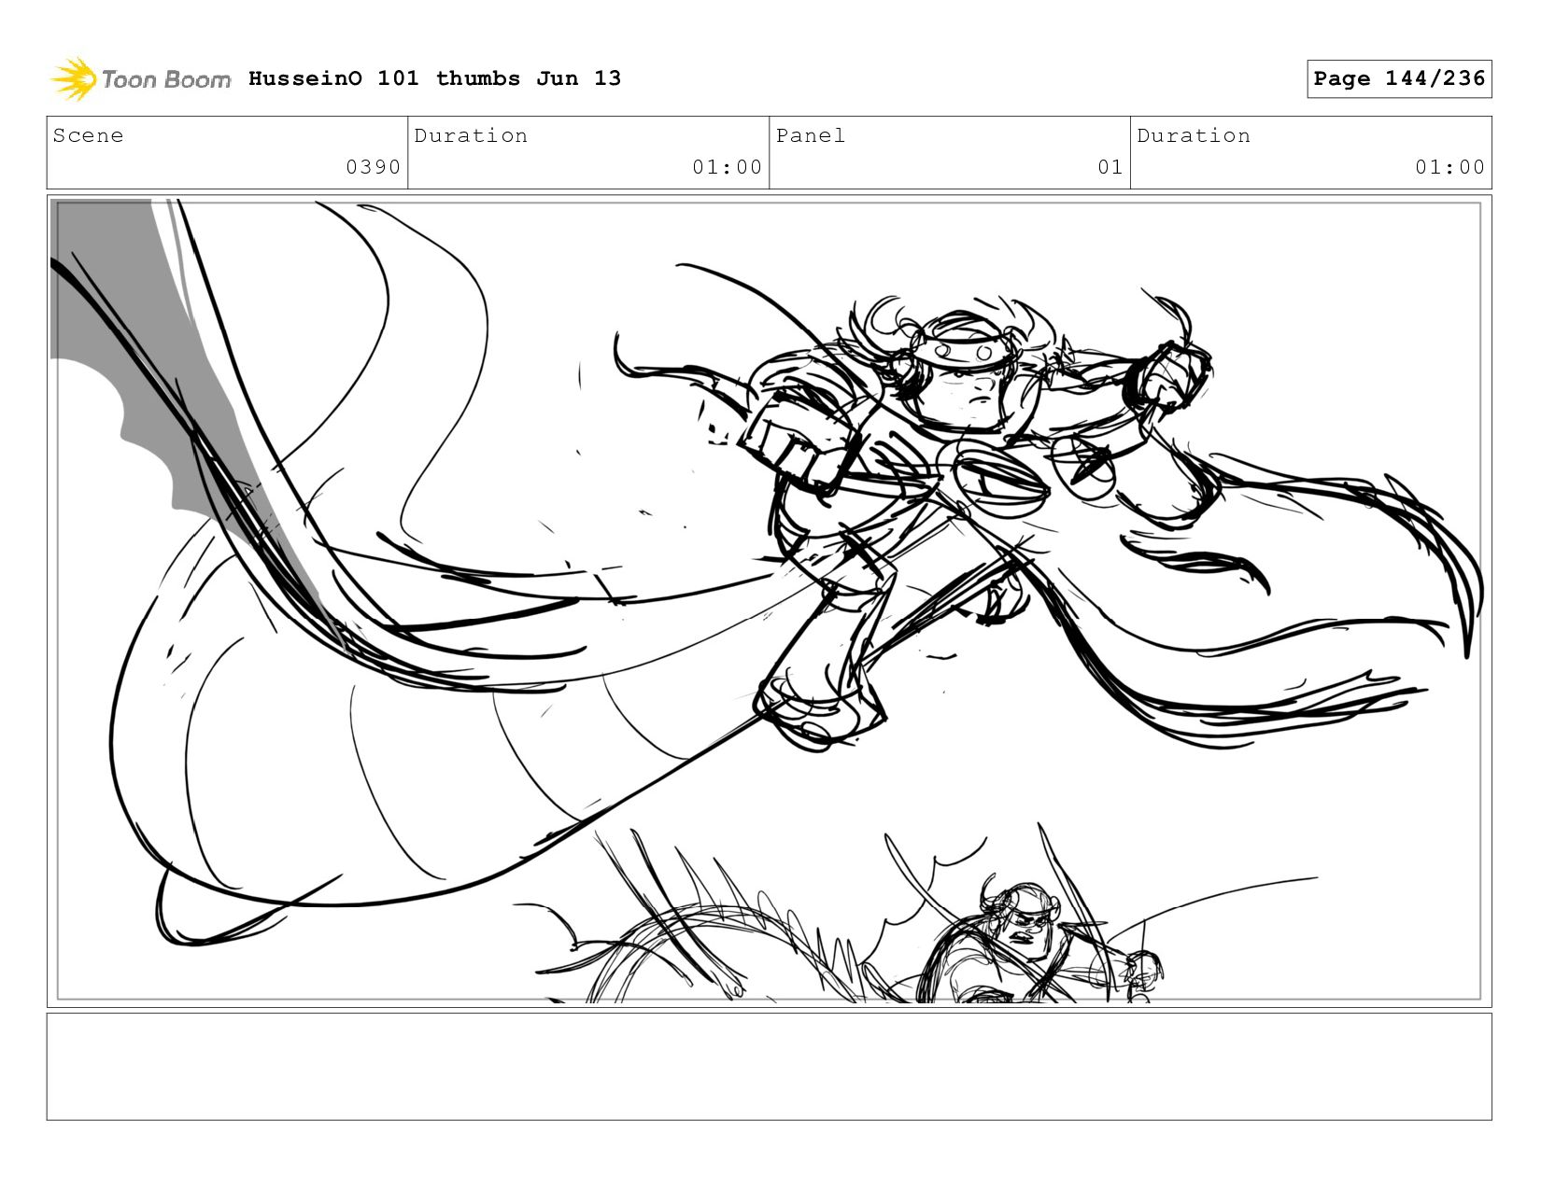Click the 'Panel' header label
This screenshot has width=1541, height=1190.
click(811, 135)
